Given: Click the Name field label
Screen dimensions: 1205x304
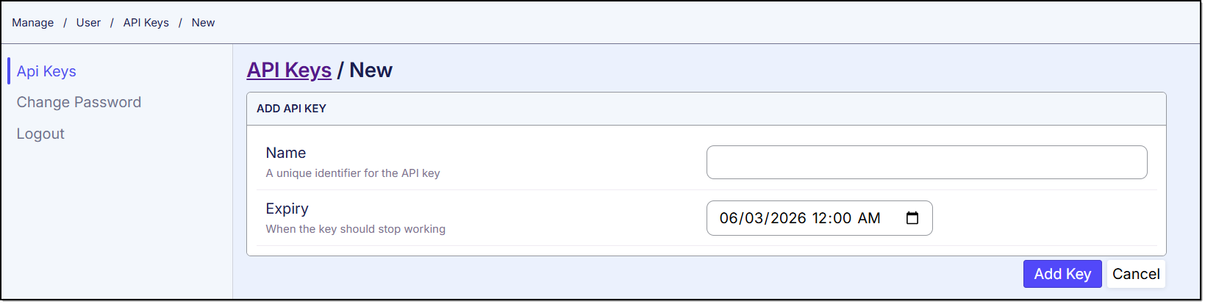Looking at the screenshot, I should click(286, 153).
